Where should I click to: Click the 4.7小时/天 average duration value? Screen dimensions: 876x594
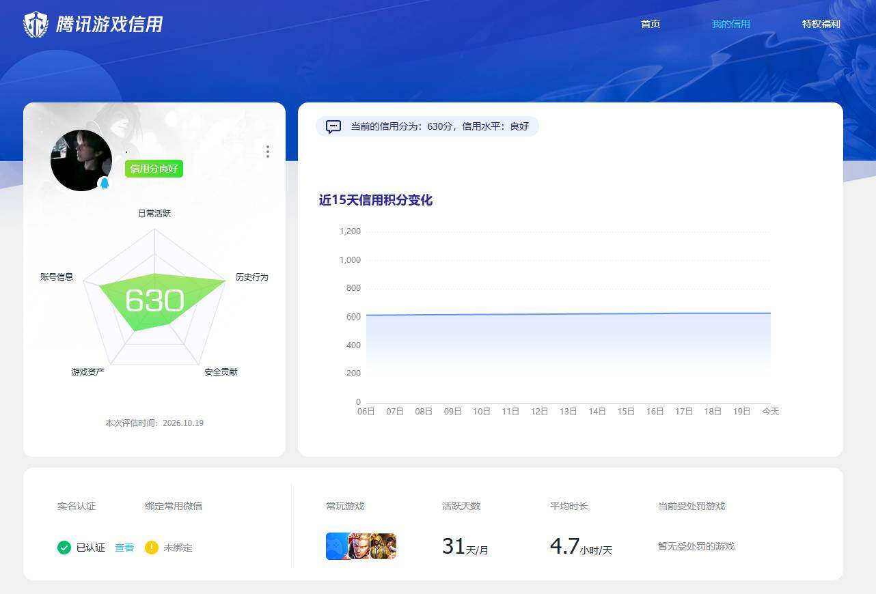581,546
